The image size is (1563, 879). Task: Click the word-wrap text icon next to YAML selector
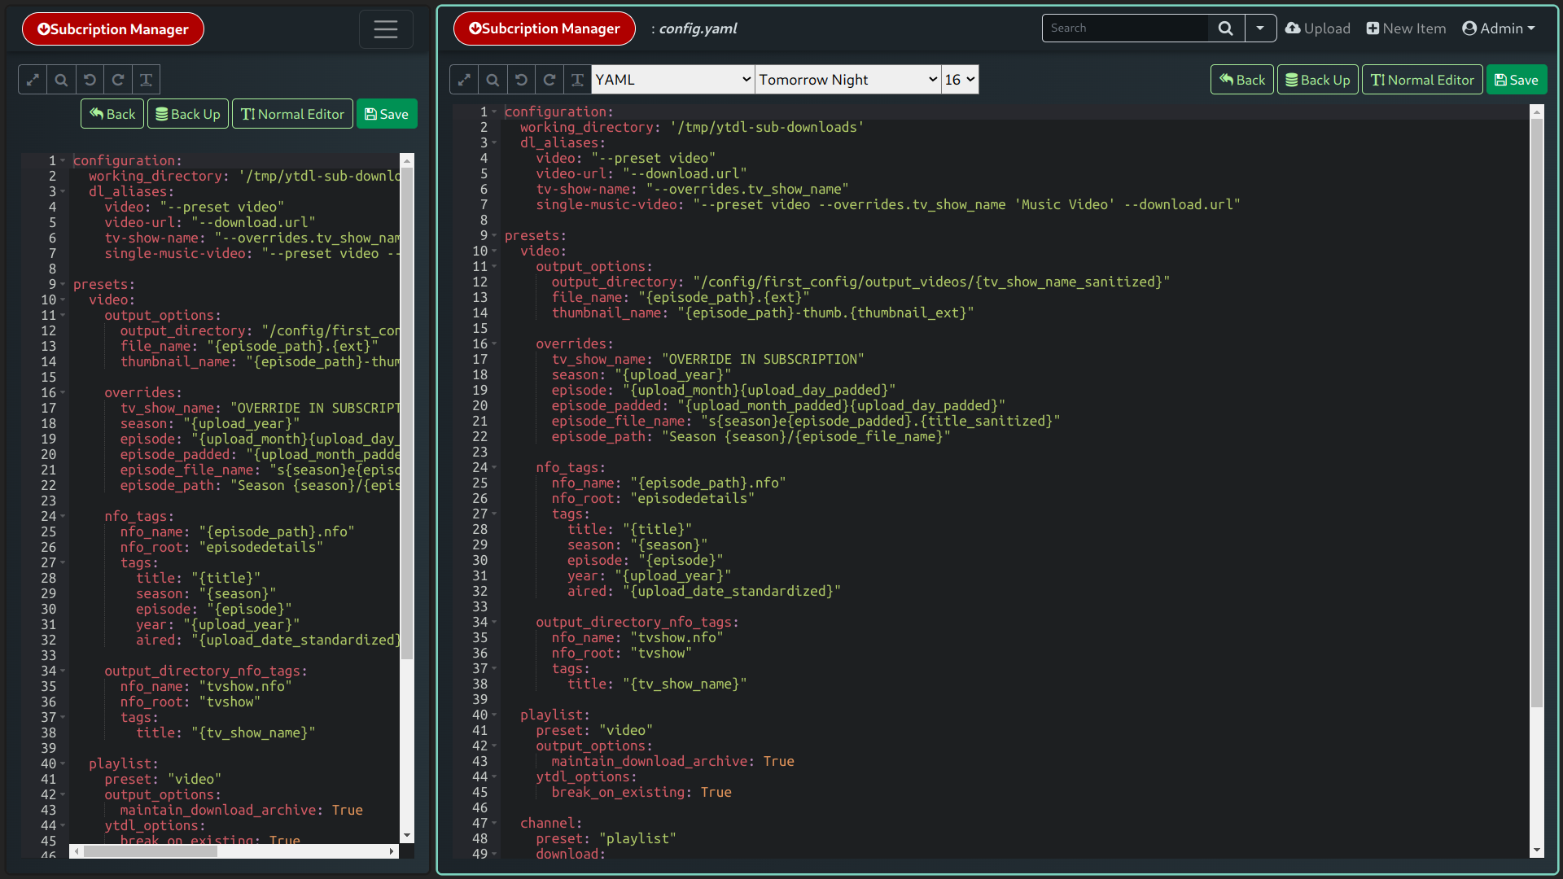tap(577, 80)
